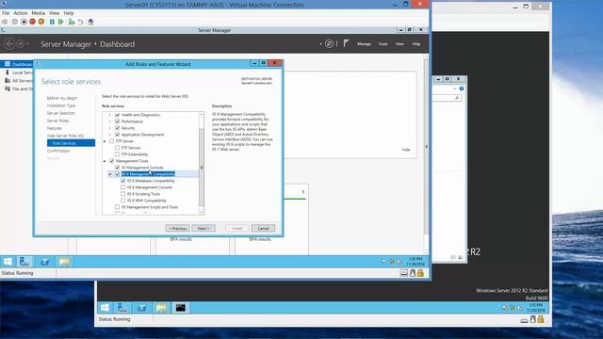Open Start in the background VM taskbar

105,308
